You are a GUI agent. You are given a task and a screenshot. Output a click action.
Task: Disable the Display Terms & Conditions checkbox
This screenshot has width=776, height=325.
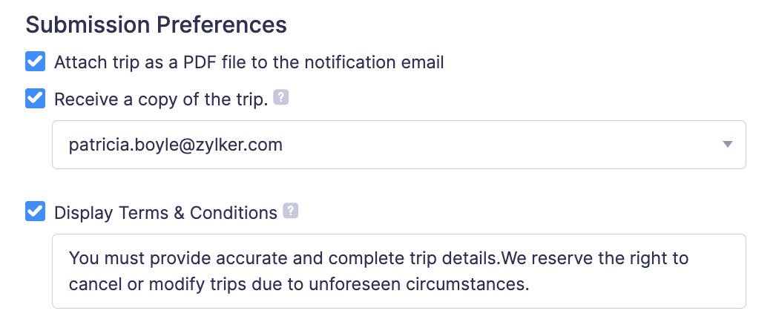point(35,212)
